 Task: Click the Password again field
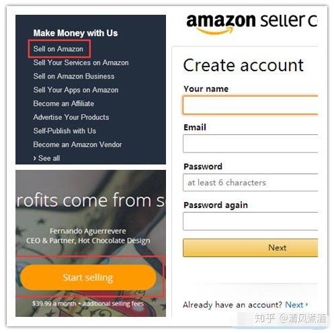[251, 222]
